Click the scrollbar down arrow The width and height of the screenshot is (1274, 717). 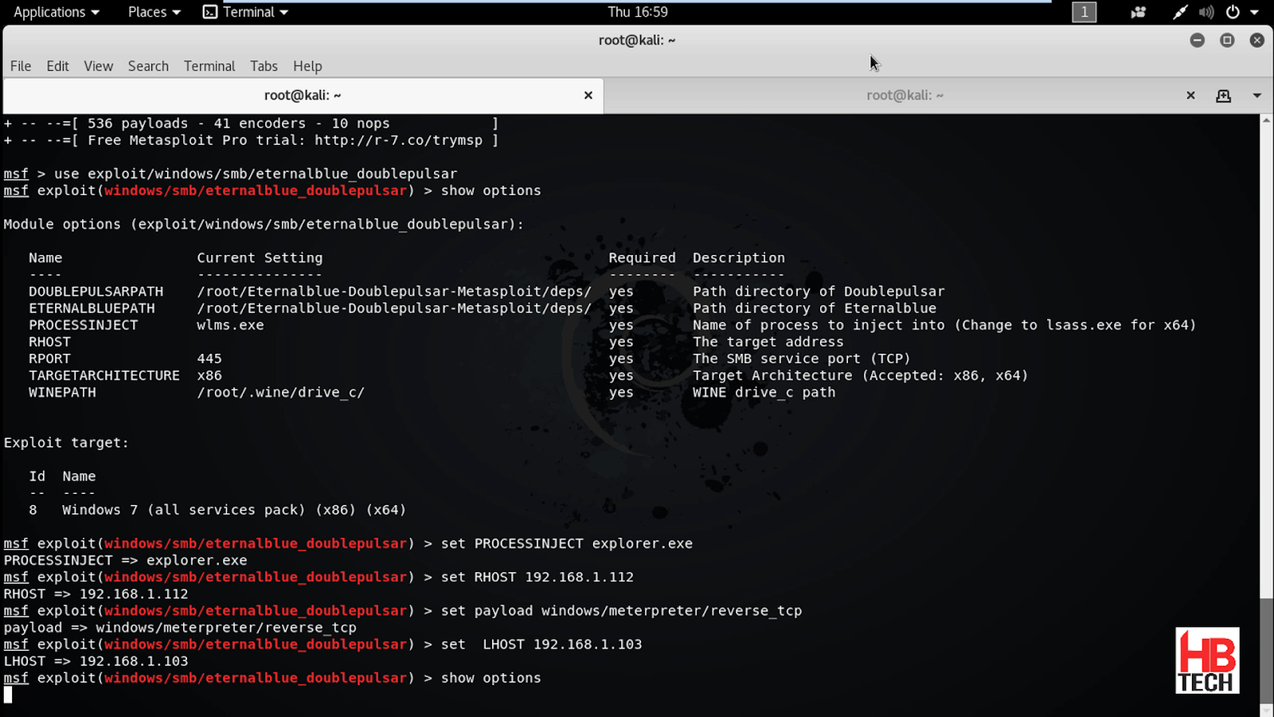[1267, 710]
